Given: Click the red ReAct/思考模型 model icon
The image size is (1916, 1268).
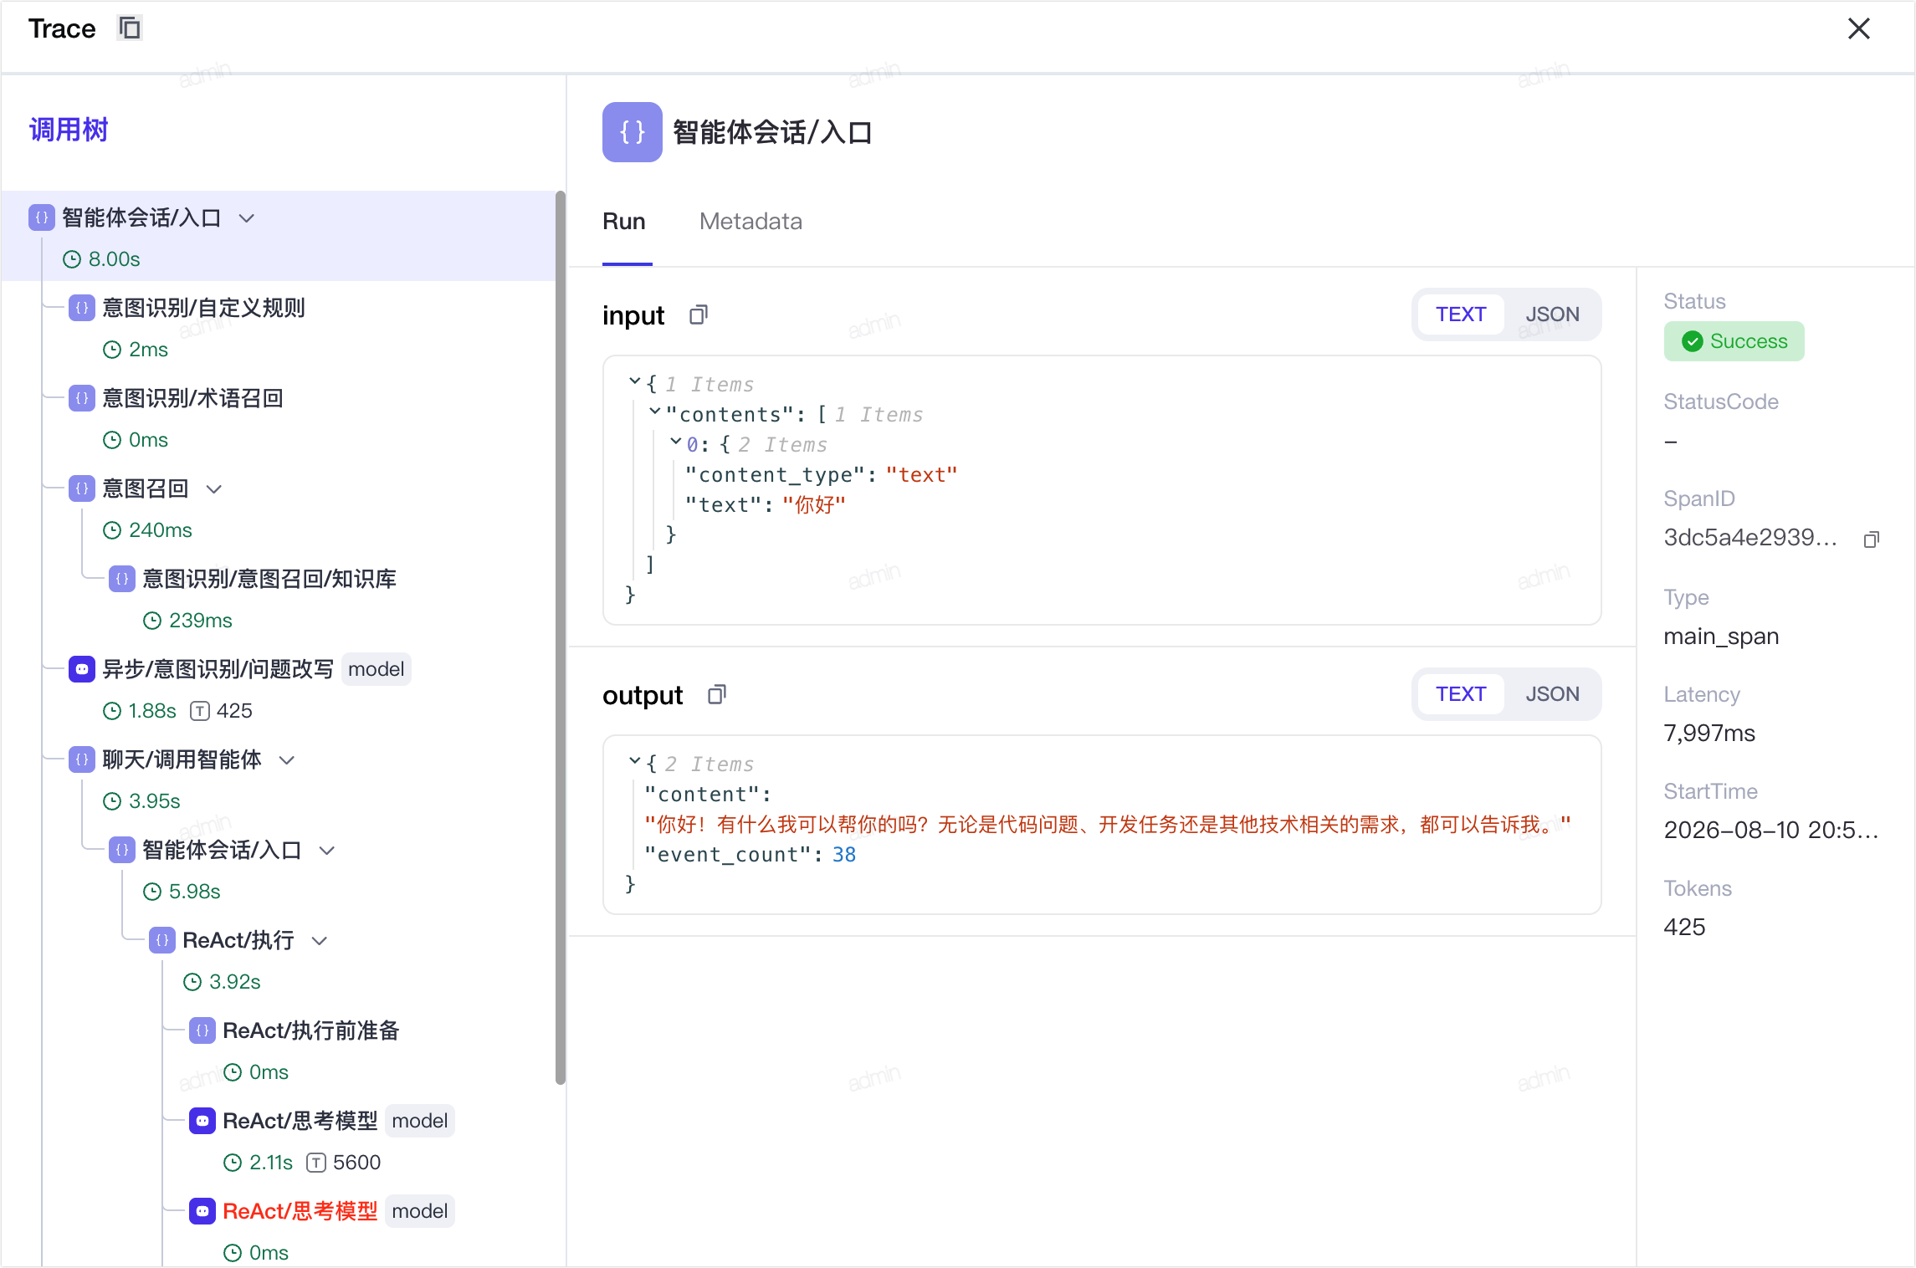Looking at the screenshot, I should pyautogui.click(x=202, y=1211).
